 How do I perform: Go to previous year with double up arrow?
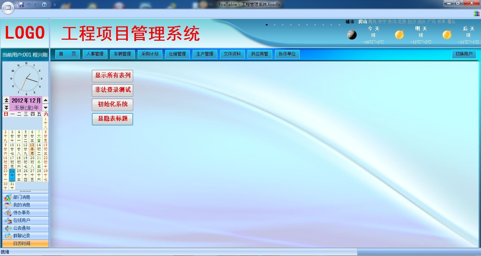pyautogui.click(x=6, y=100)
